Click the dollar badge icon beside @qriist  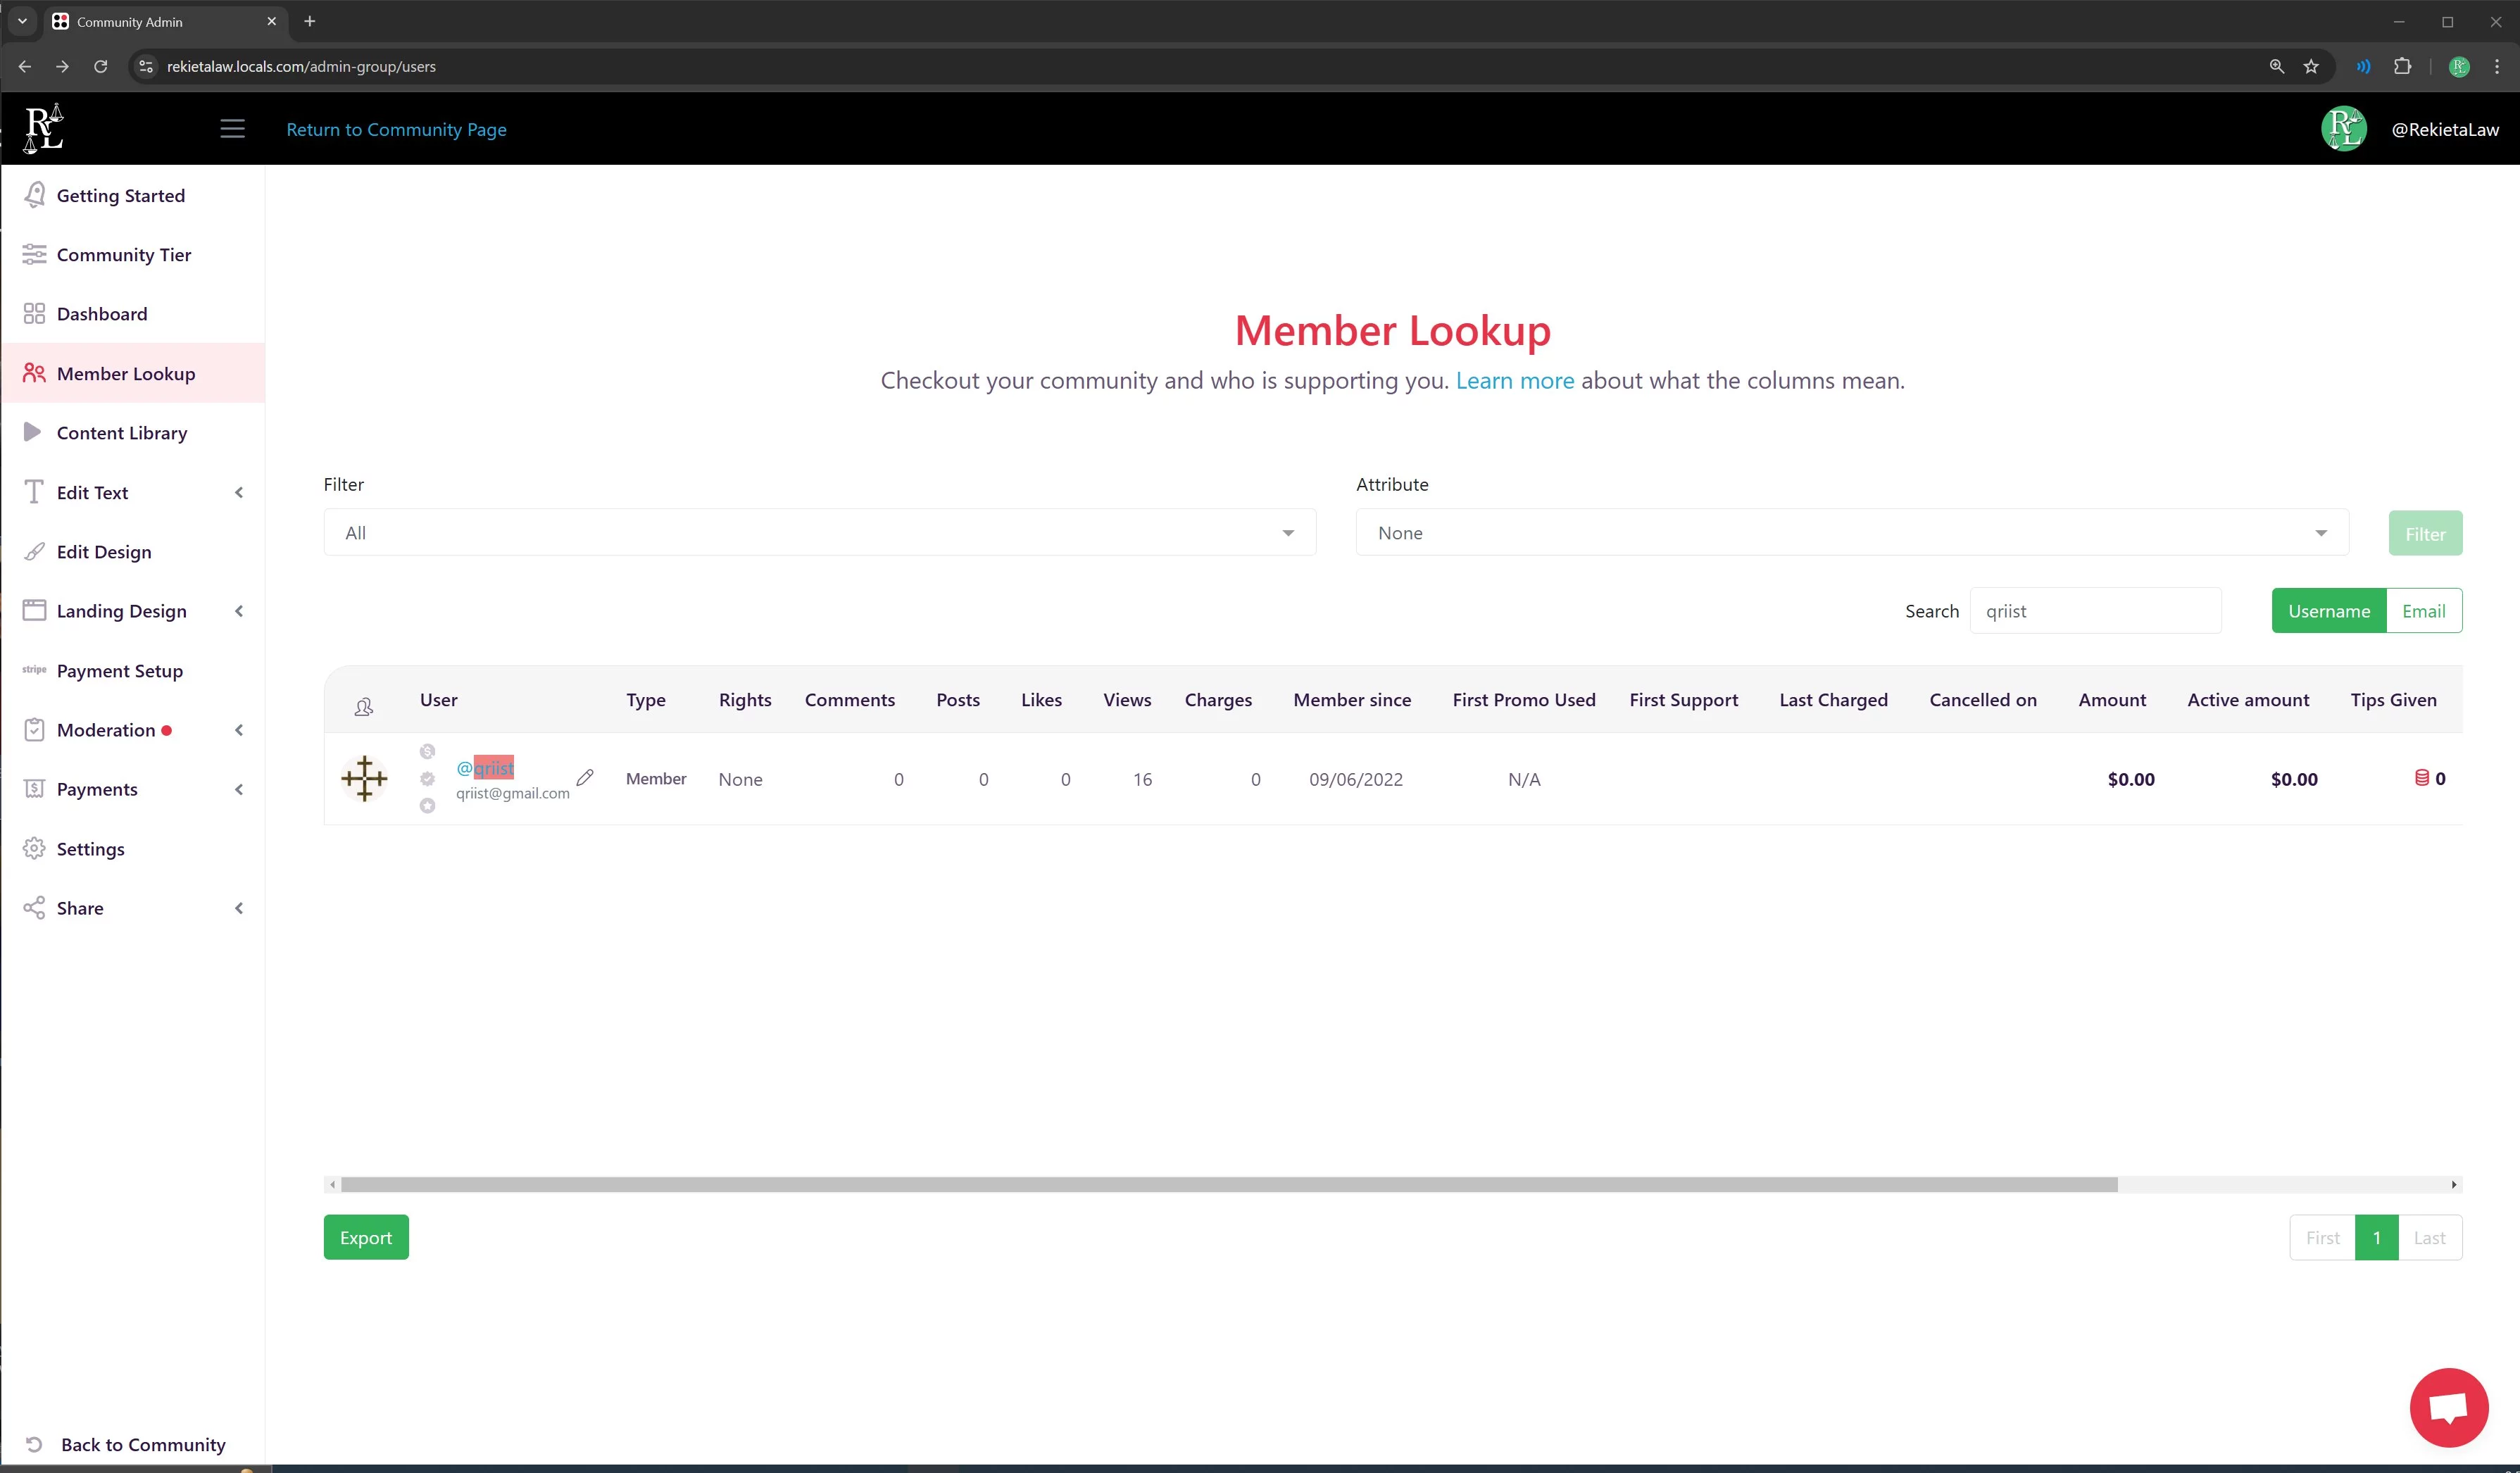(427, 751)
